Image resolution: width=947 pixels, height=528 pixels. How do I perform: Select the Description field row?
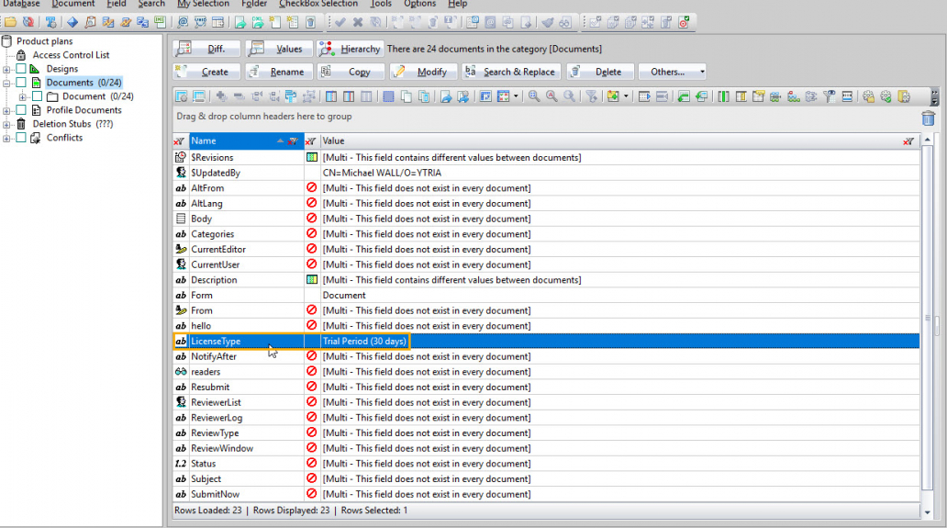(x=546, y=280)
